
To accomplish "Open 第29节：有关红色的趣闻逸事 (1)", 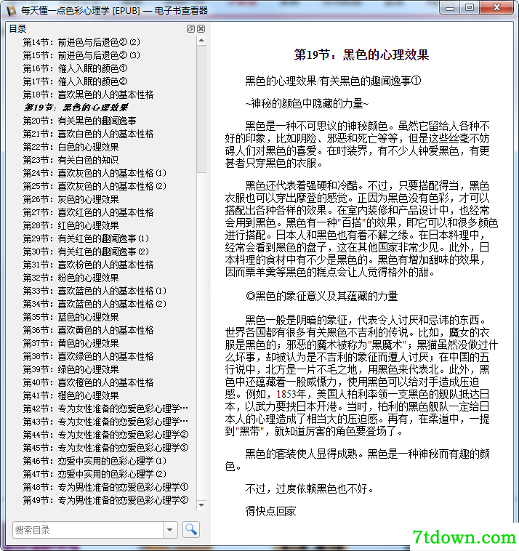I will (x=86, y=238).
